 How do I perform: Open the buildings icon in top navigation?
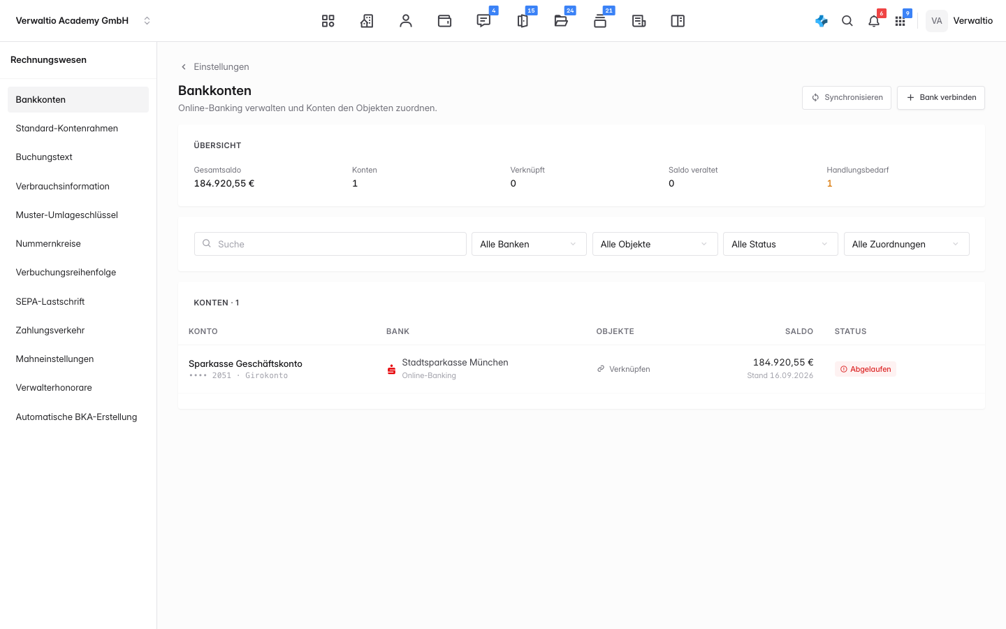pyautogui.click(x=367, y=21)
